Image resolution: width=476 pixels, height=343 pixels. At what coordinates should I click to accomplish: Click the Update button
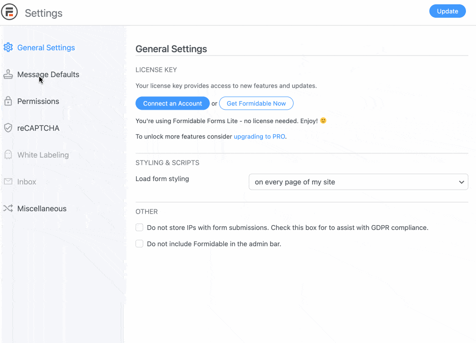447,11
